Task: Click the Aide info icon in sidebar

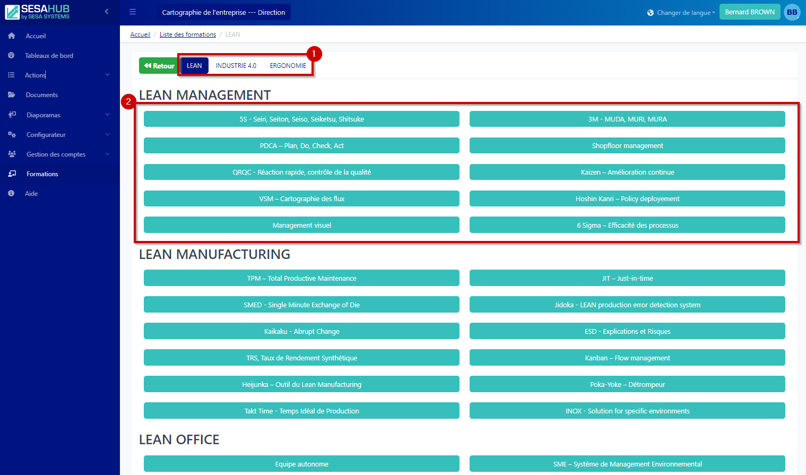Action: click(x=12, y=194)
